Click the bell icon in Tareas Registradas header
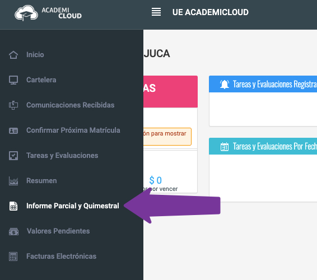The height and width of the screenshot is (280, 317). click(225, 84)
